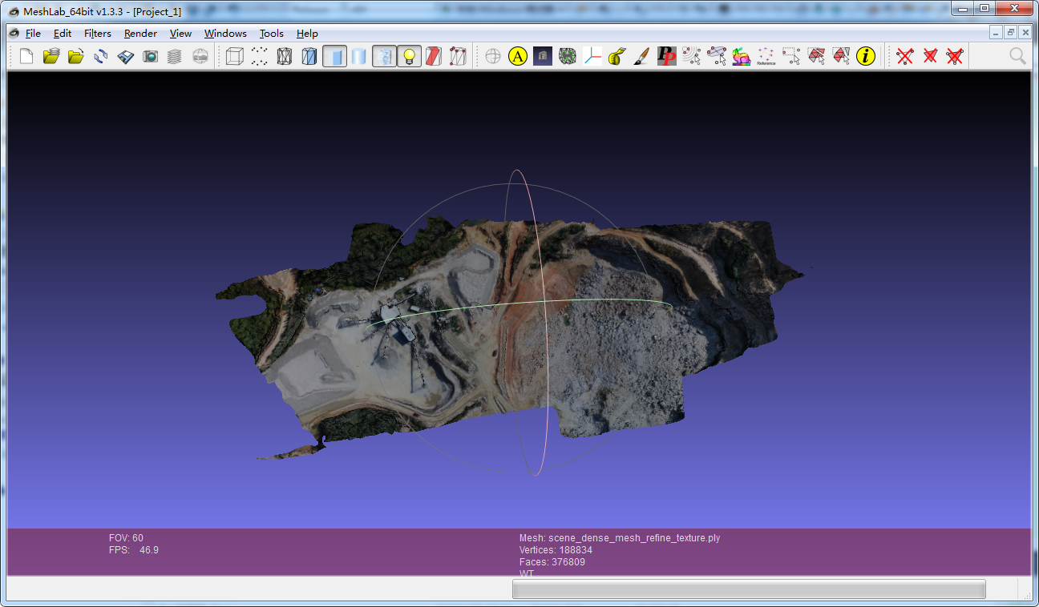
Task: Reload the current mesh
Action: click(x=100, y=56)
